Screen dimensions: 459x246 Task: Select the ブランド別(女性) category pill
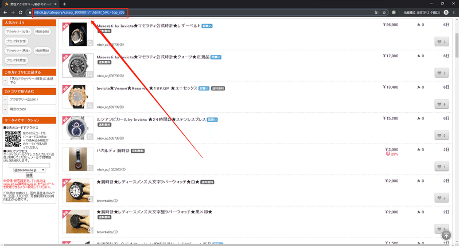click(17, 41)
